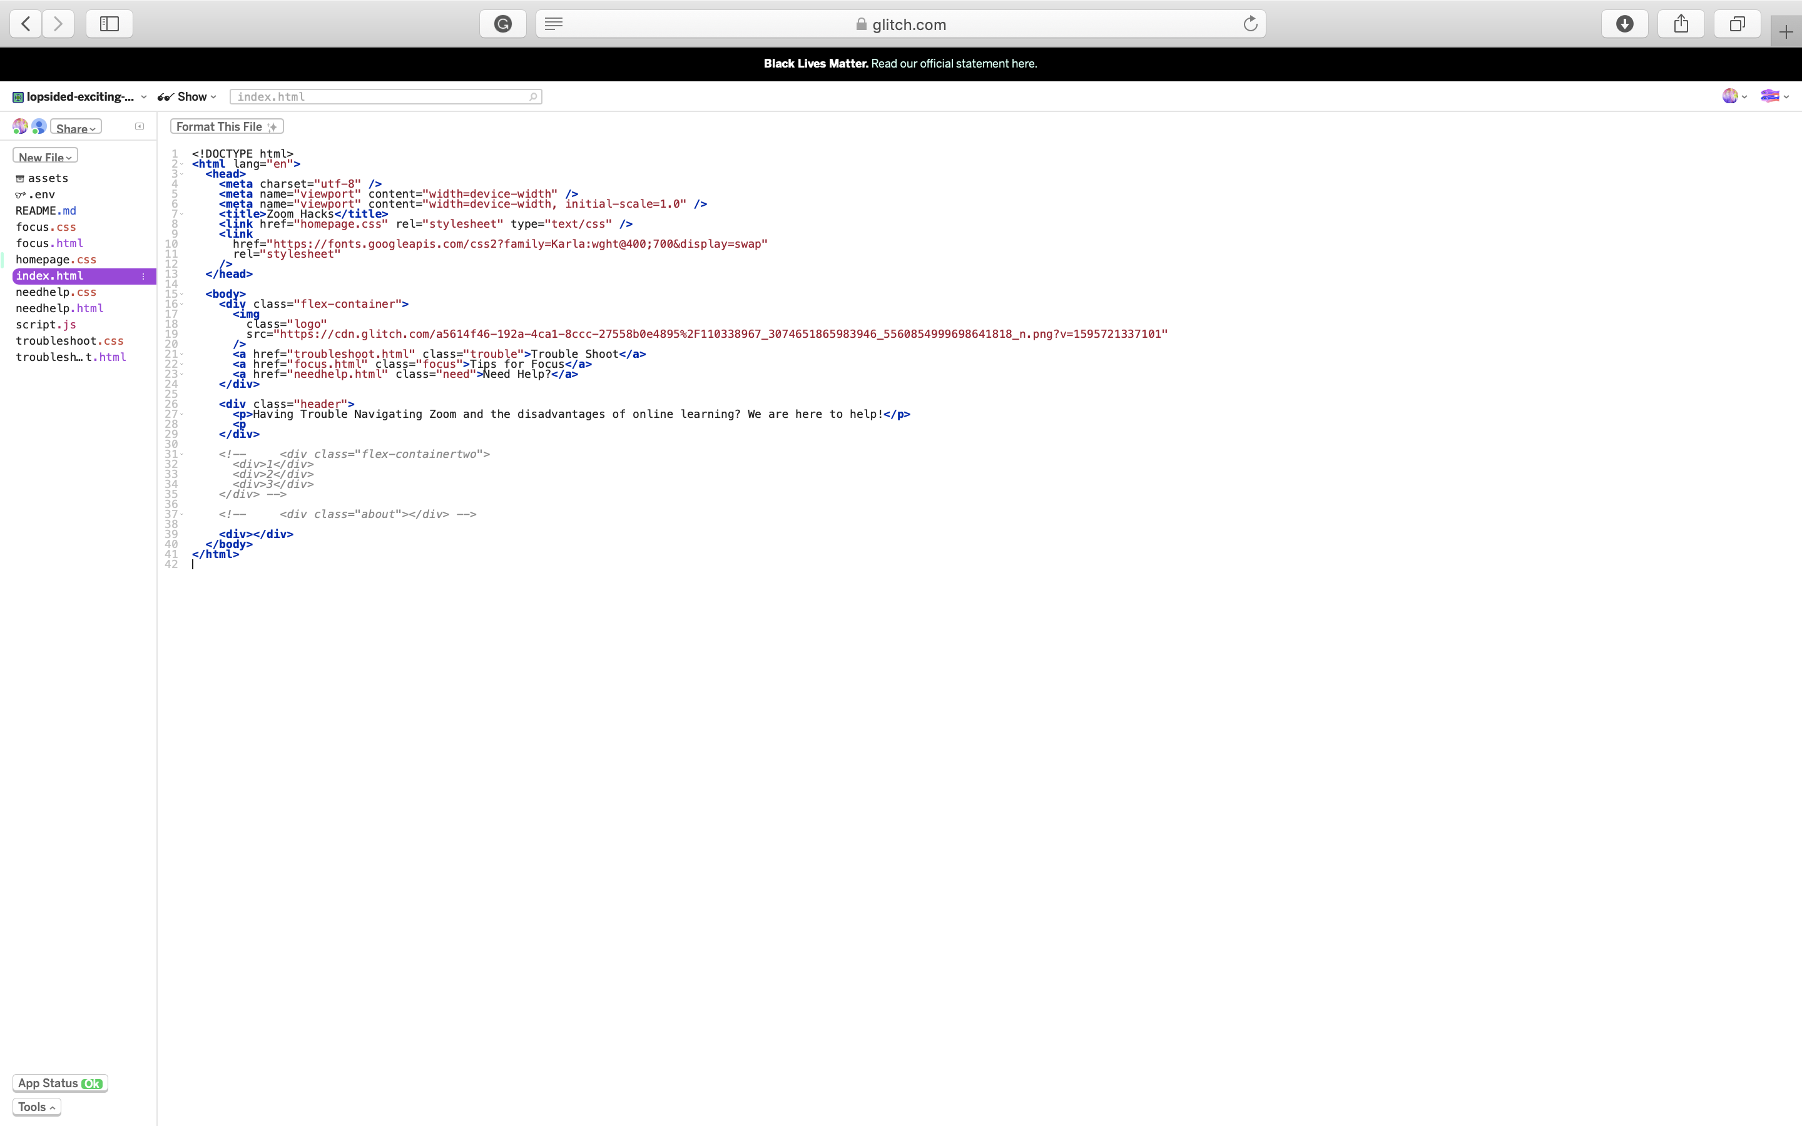Open the Safari downloads icon
Image resolution: width=1802 pixels, height=1126 pixels.
1625,24
